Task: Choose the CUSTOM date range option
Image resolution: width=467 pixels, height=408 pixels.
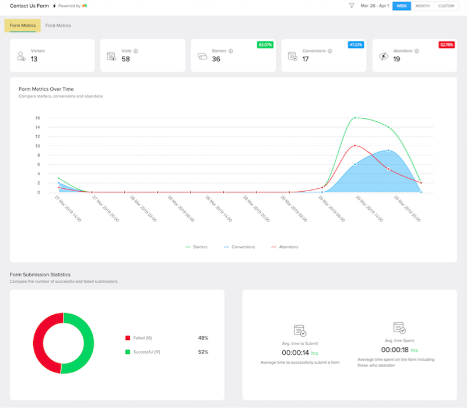Action: (x=446, y=6)
